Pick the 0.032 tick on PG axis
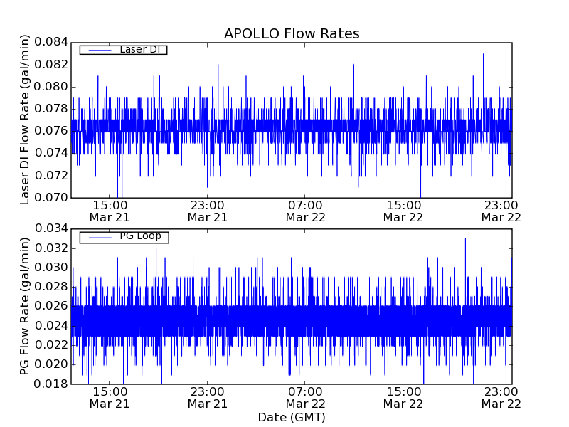Screen dimensions: 569x427 click(51, 248)
